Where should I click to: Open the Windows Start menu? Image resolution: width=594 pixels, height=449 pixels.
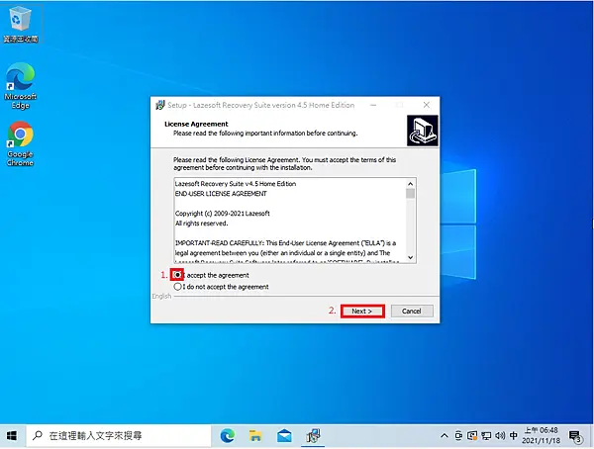pos(12,436)
